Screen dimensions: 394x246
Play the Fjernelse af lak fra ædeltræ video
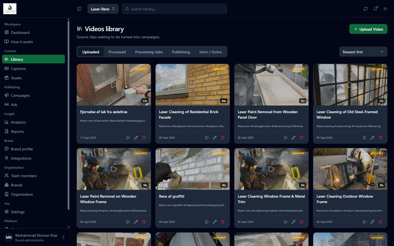128,138
